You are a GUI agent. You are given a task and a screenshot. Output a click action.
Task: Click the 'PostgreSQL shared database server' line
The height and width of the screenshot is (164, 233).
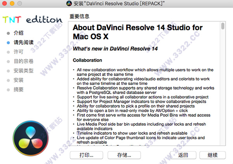pos(116,92)
